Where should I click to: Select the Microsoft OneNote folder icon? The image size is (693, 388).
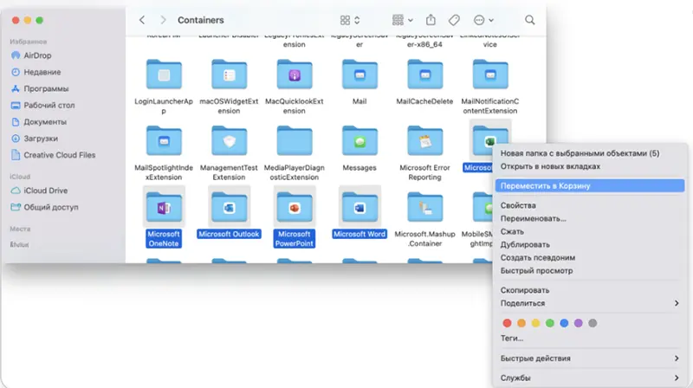164,207
